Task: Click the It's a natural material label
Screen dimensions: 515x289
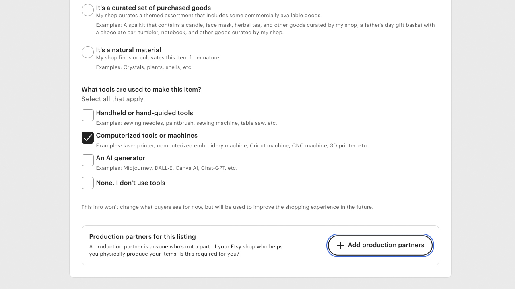Action: pyautogui.click(x=128, y=50)
